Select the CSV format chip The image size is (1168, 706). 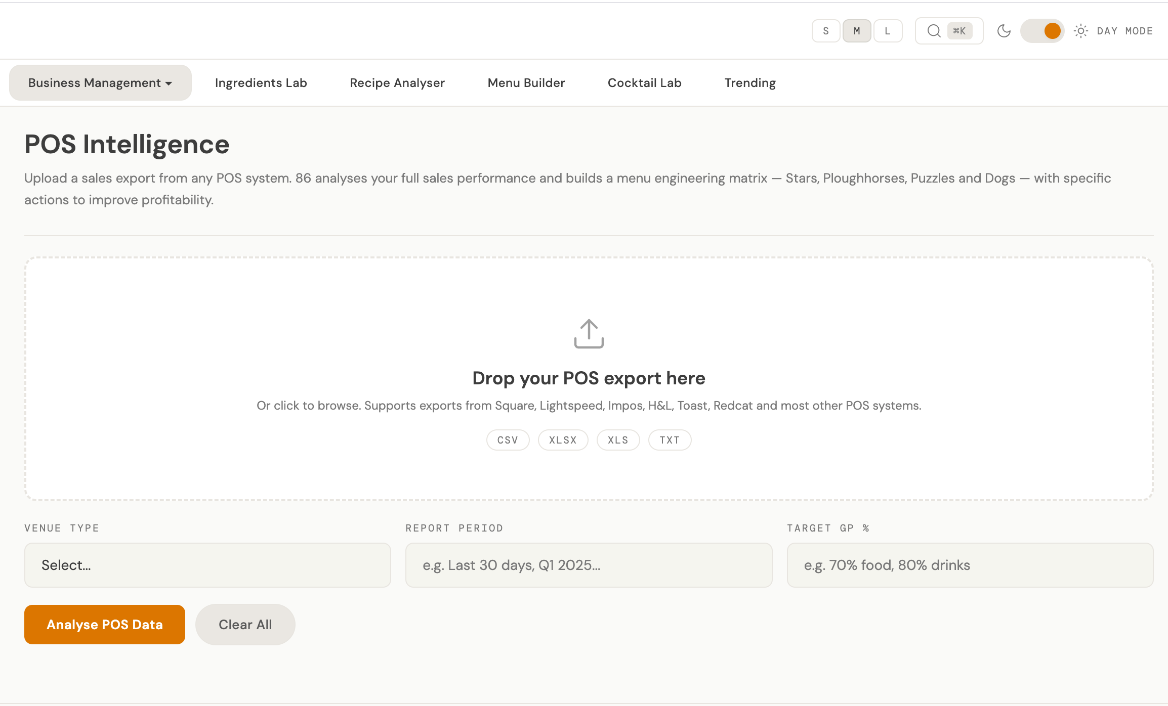pyautogui.click(x=508, y=439)
